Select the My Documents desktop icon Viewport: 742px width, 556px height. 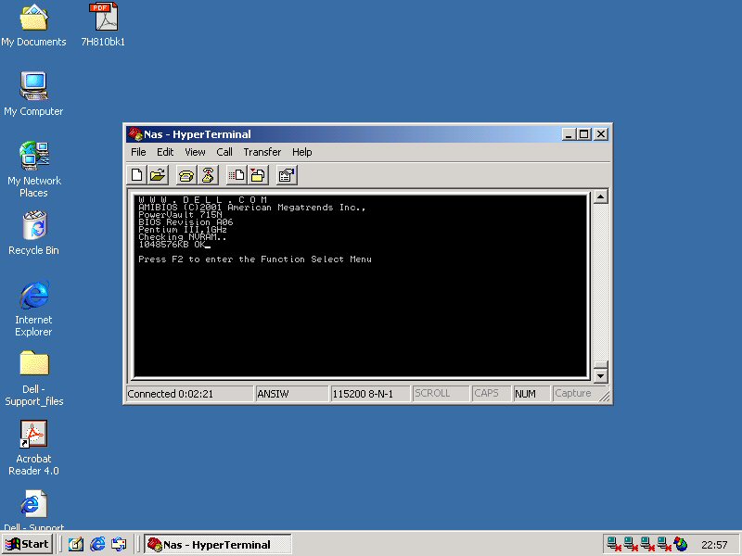(x=33, y=26)
